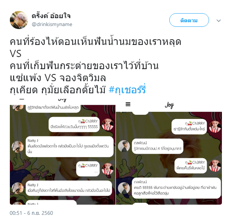Click the Ch3RRY bubble asking พี่เคยเห็นรี่ฟันหลอไม๊

coord(190,166)
